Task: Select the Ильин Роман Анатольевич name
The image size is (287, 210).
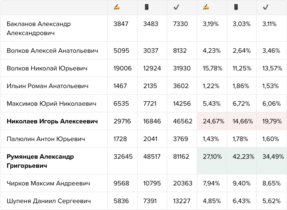Action: tap(48, 86)
